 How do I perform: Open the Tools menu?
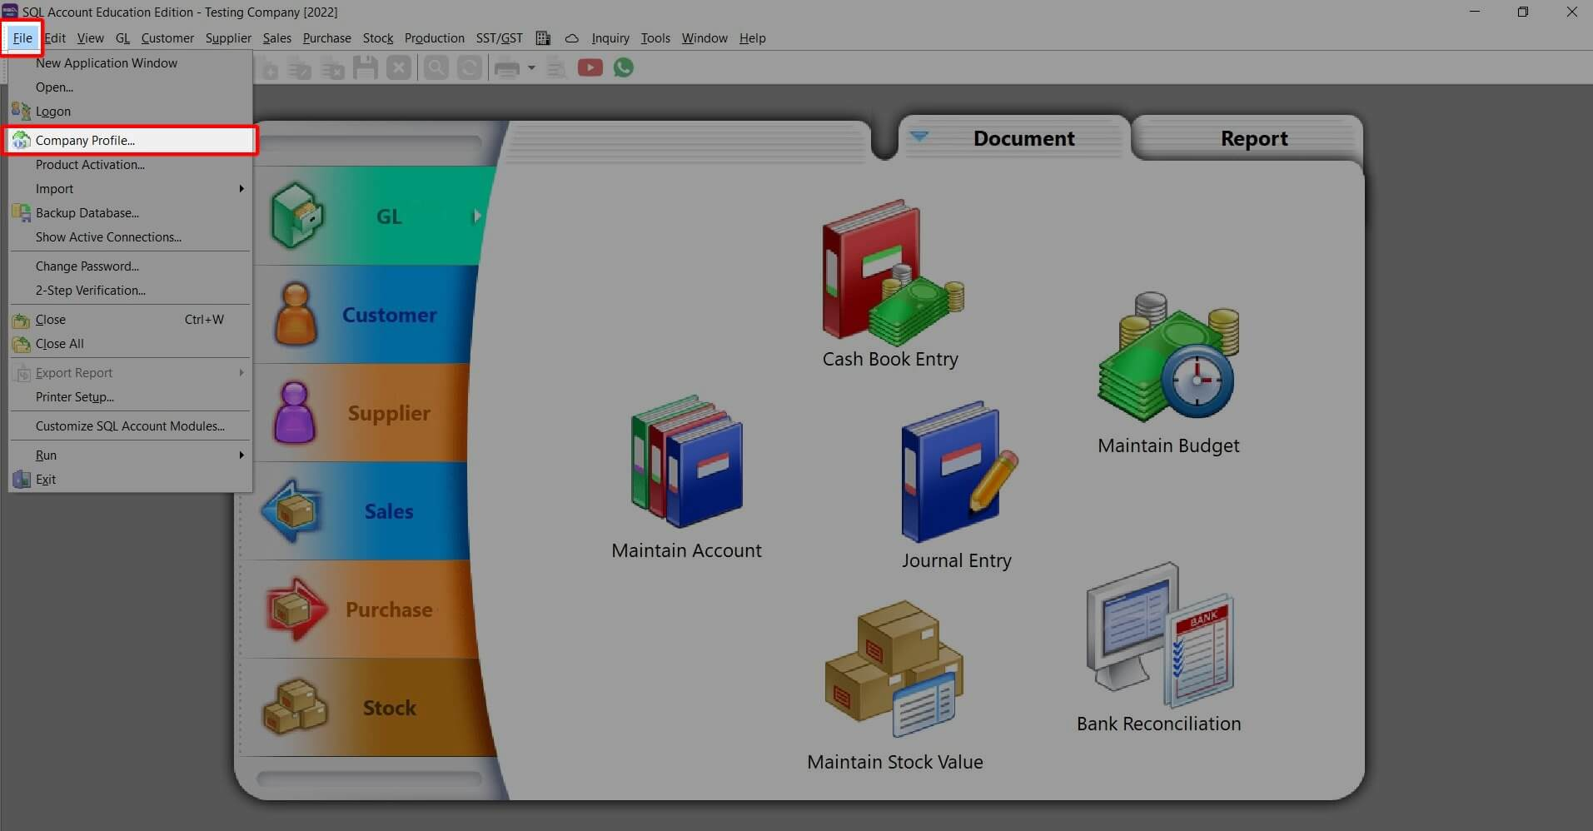click(655, 38)
